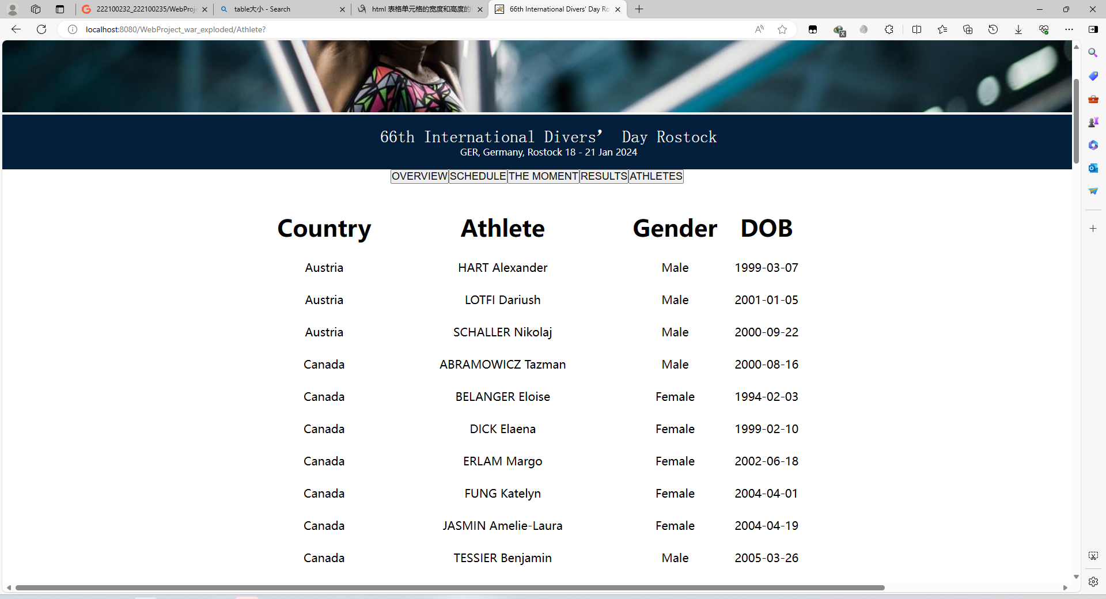This screenshot has width=1106, height=599.
Task: Open the Shopping tag sidebar icon
Action: click(1093, 76)
